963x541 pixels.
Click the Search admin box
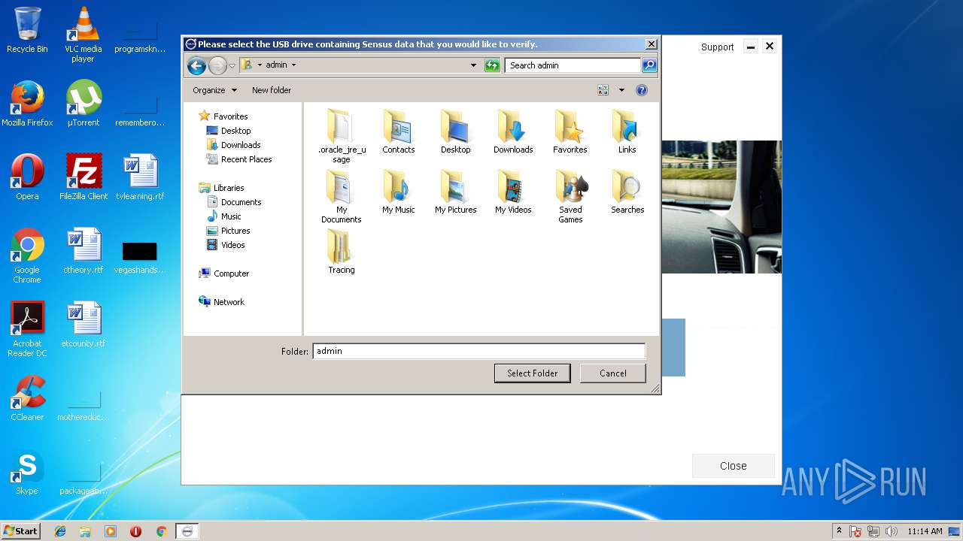(x=573, y=65)
